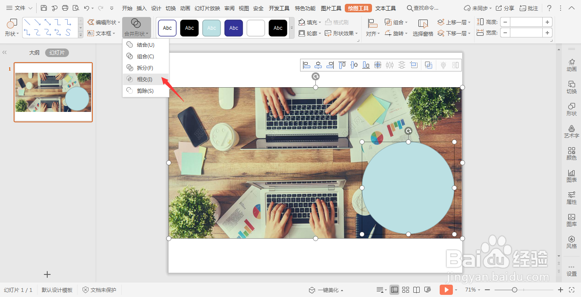The width and height of the screenshot is (581, 297).
Task: Click align bottom icon in floating toolbar
Action: 366,65
